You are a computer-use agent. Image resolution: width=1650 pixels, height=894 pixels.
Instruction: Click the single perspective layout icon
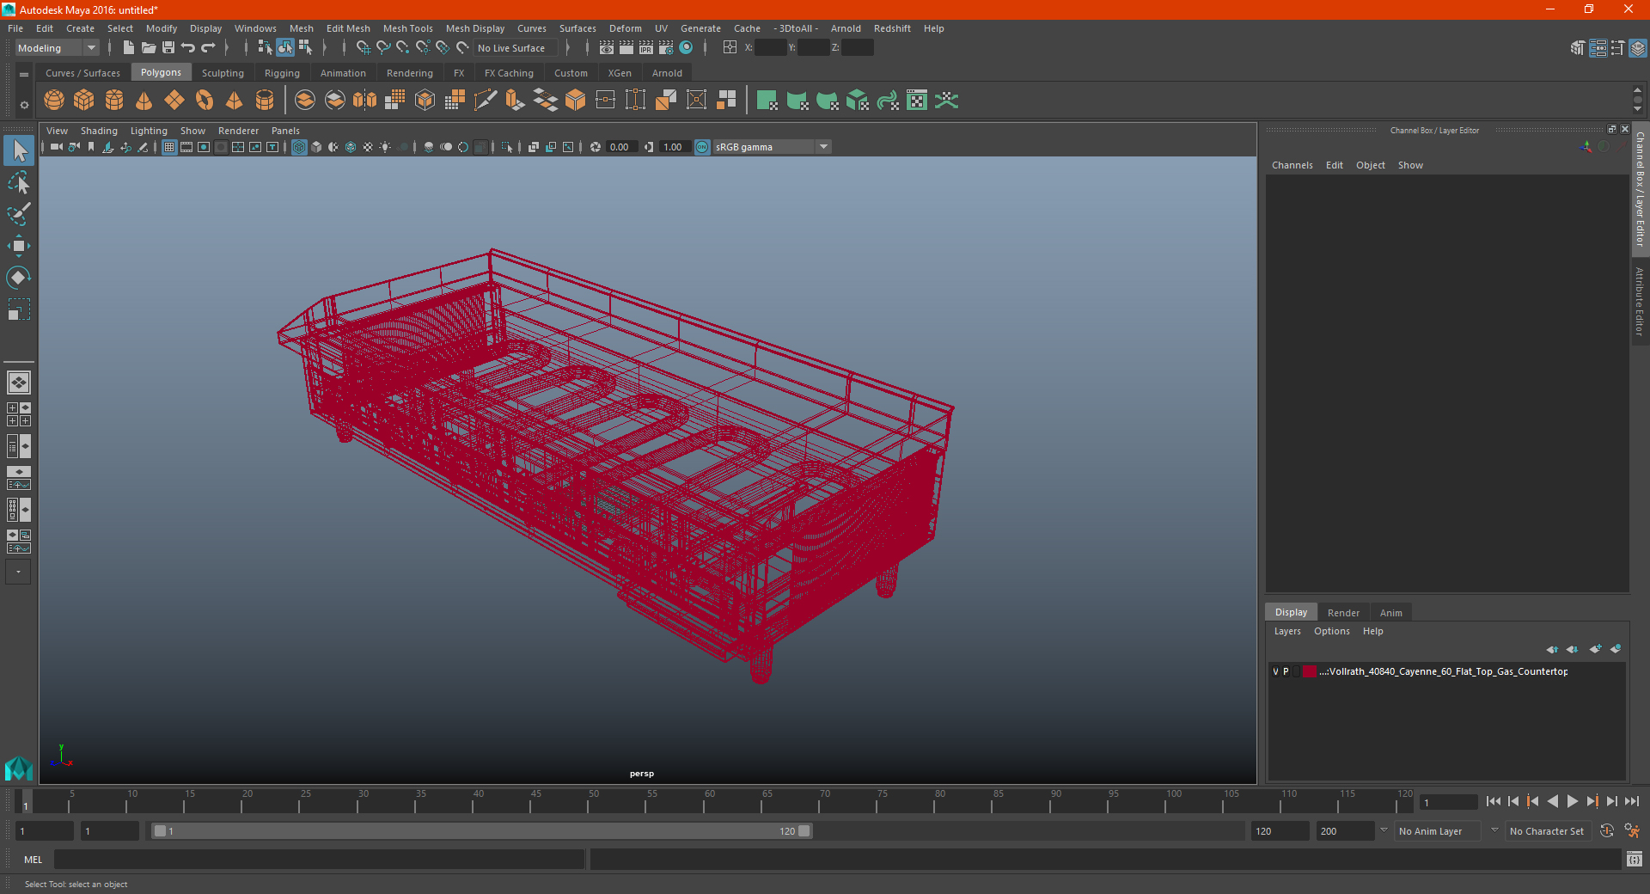click(19, 383)
